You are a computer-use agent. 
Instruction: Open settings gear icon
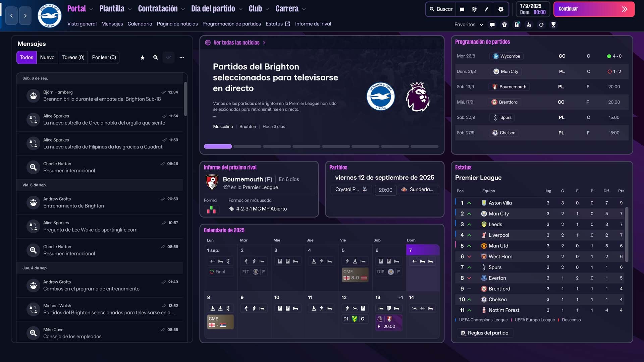(501, 9)
